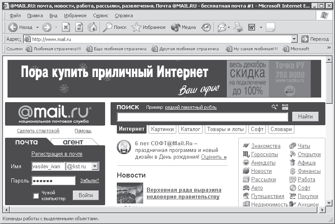Image resolution: width=335 pixels, height=224 pixels.
Task: Open advanced search magnifier plus icon
Action: tap(275, 106)
